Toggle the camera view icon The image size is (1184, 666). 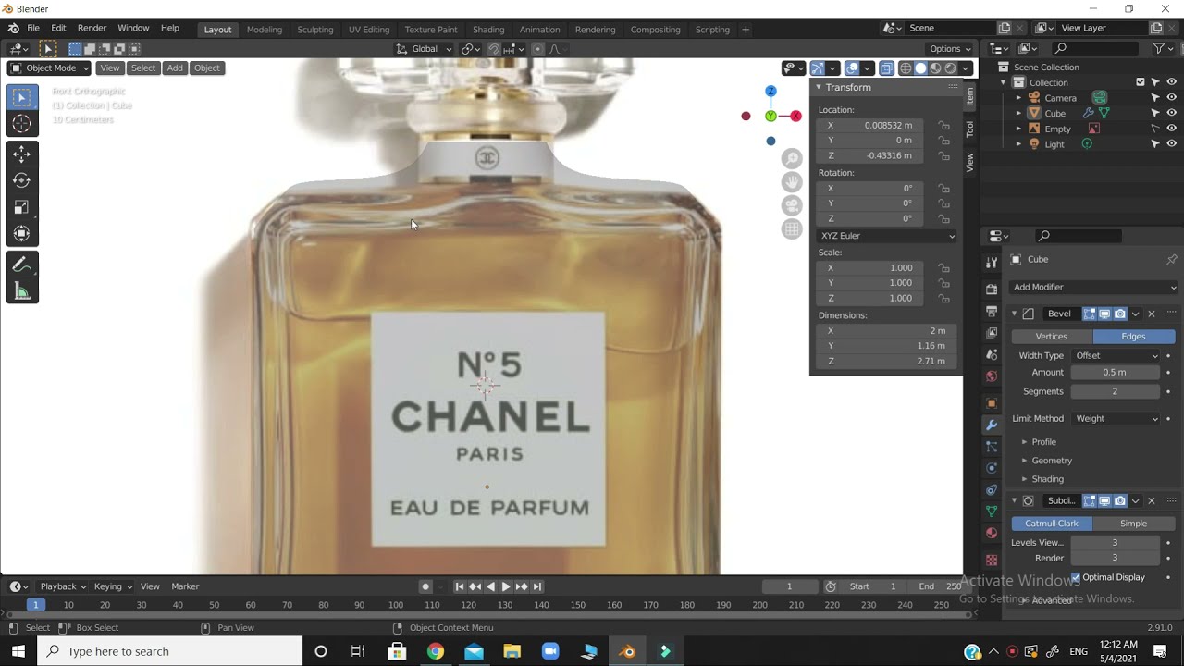(792, 205)
